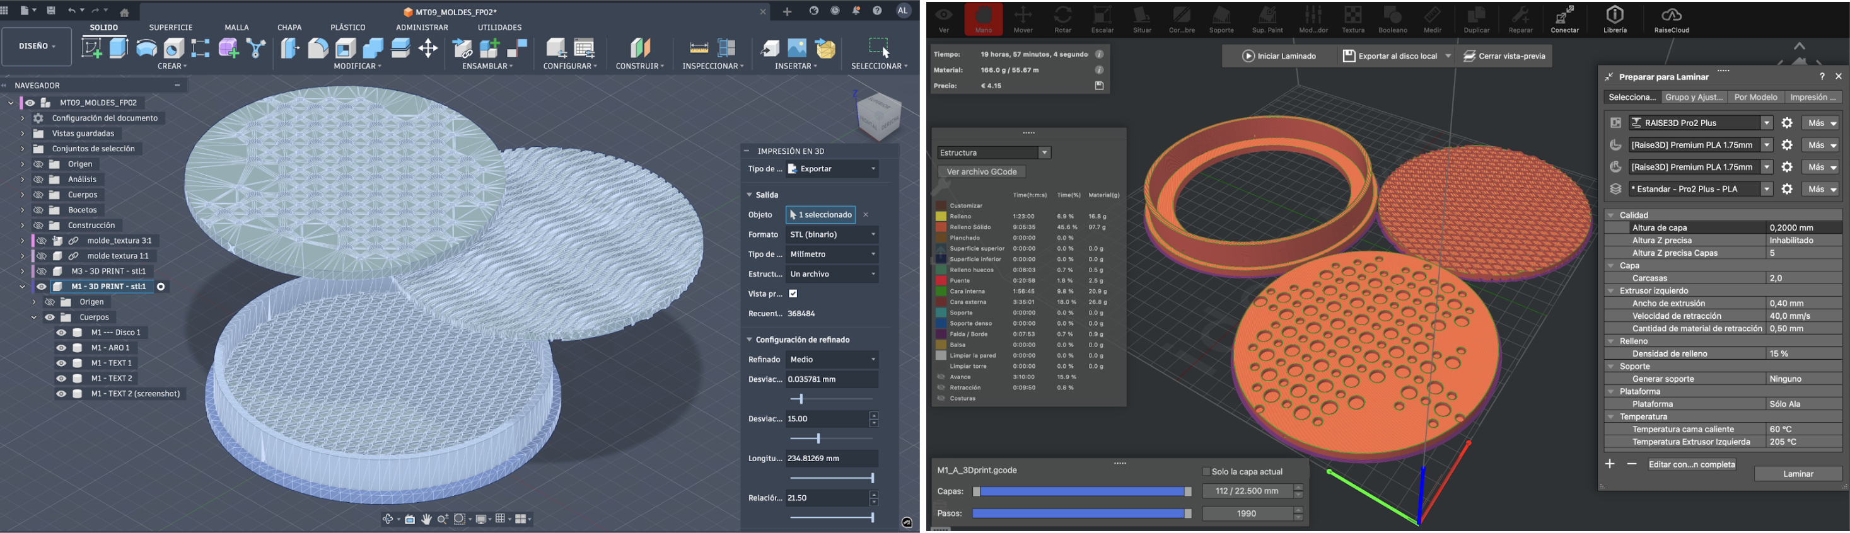Enable Solo la capa actual checkbox
This screenshot has width=1850, height=533.
click(1206, 471)
